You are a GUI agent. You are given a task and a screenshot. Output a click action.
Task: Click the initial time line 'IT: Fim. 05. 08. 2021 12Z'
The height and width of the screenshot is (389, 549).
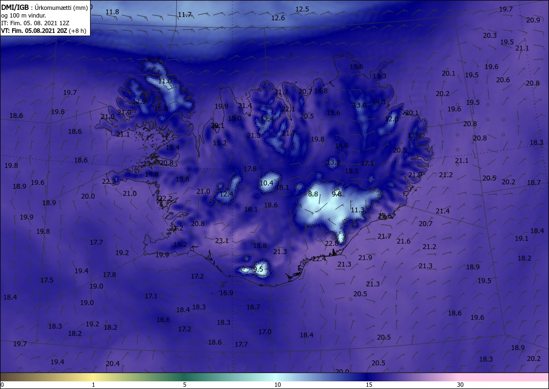(x=35, y=23)
